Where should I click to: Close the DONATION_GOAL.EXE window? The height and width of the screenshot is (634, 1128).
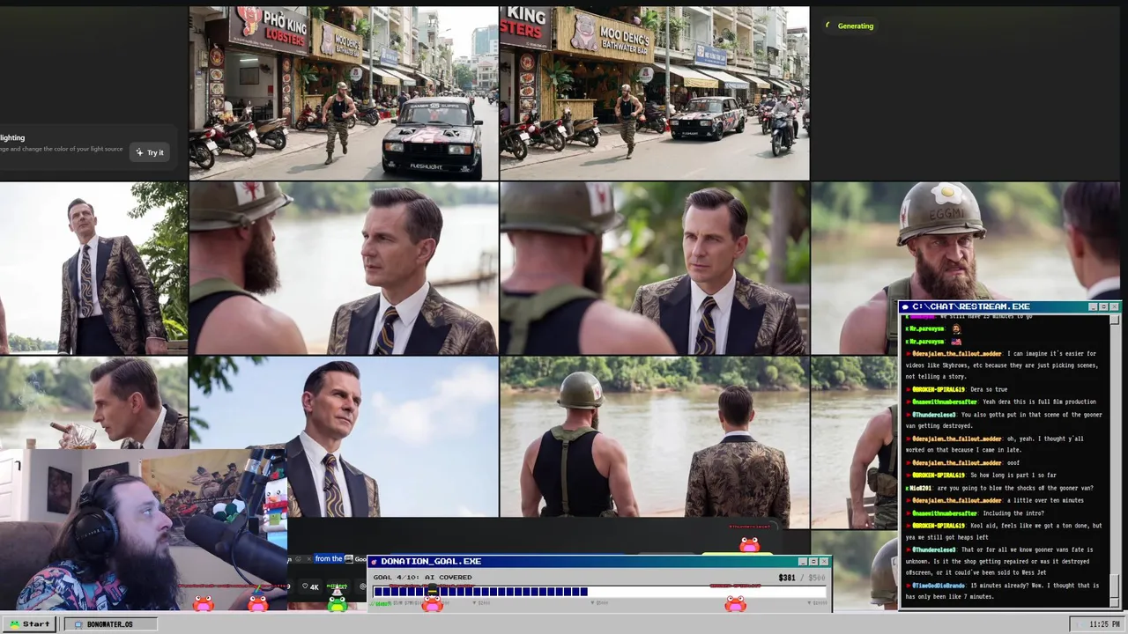823,561
